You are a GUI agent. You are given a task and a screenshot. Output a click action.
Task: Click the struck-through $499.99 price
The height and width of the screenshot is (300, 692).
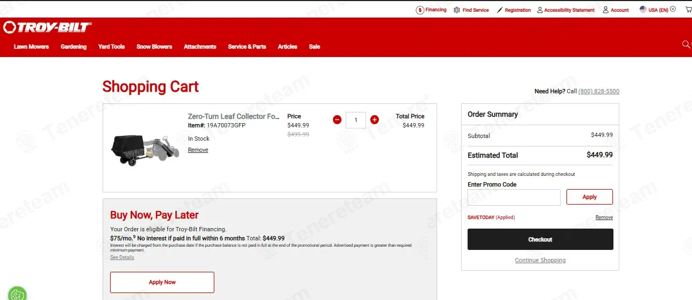click(298, 135)
